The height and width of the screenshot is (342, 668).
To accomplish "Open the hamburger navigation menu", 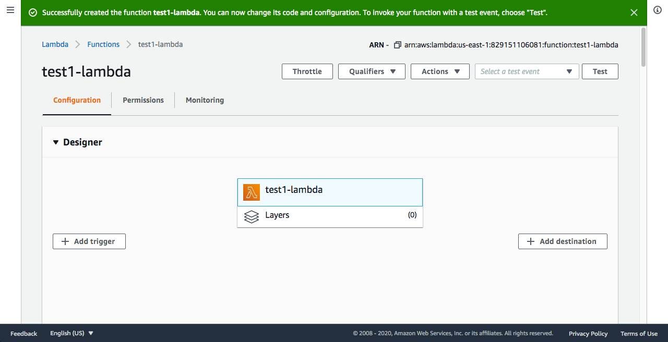I will pyautogui.click(x=10, y=10).
